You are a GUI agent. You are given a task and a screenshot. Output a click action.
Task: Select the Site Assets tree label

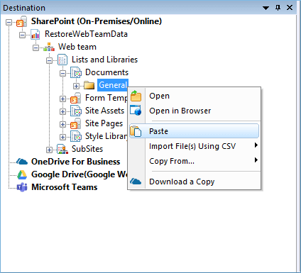click(104, 111)
